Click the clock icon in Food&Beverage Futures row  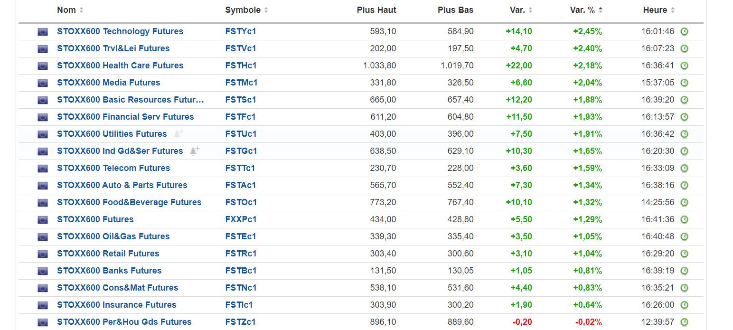tap(684, 202)
